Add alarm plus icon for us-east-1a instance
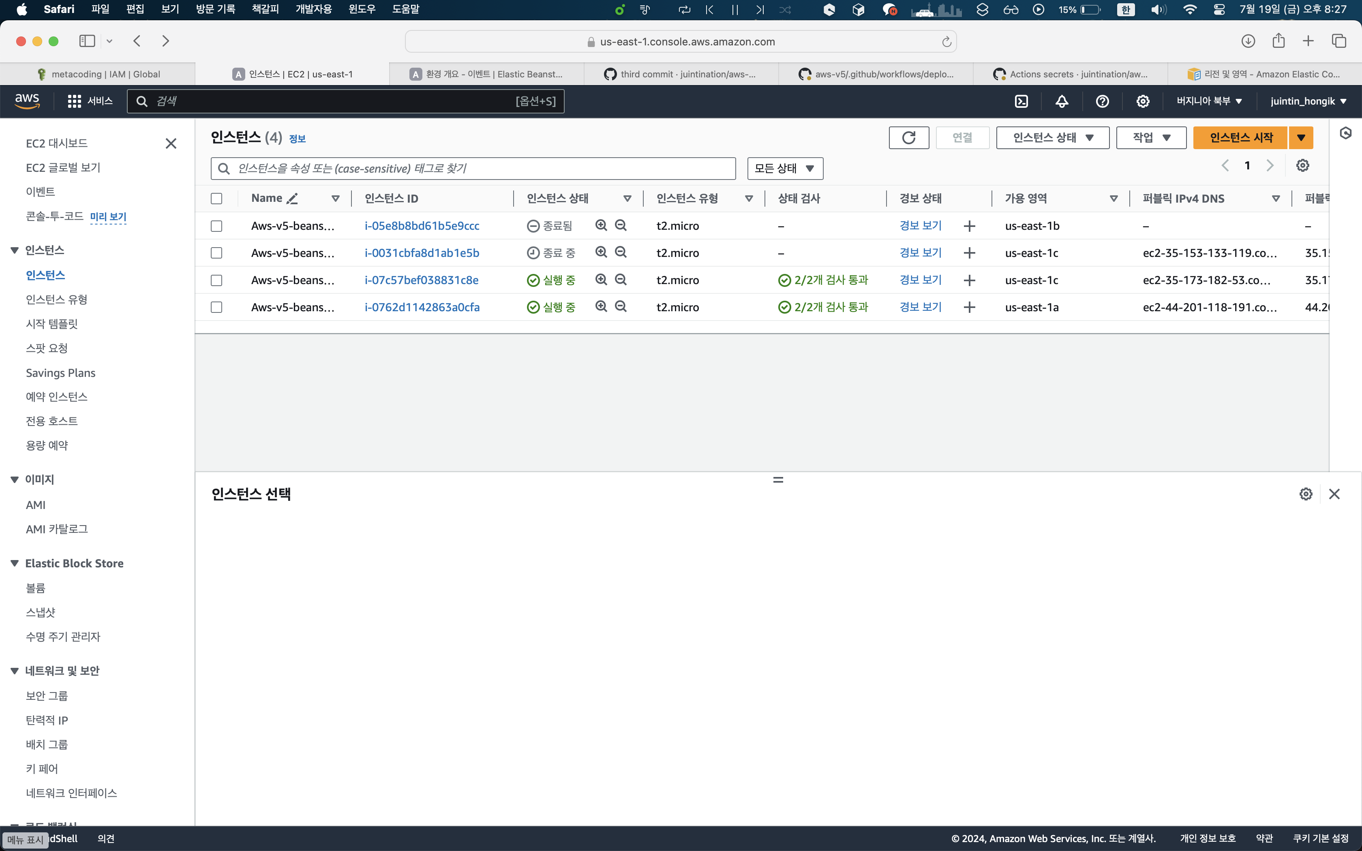 (x=969, y=307)
